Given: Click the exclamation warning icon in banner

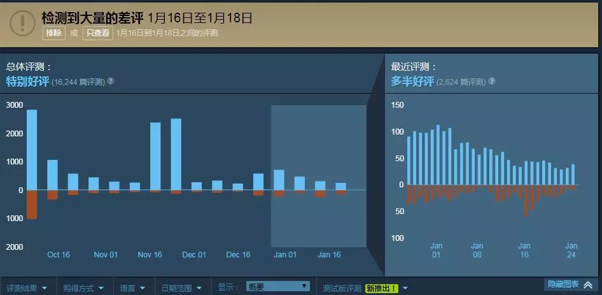Looking at the screenshot, I should click(x=22, y=23).
